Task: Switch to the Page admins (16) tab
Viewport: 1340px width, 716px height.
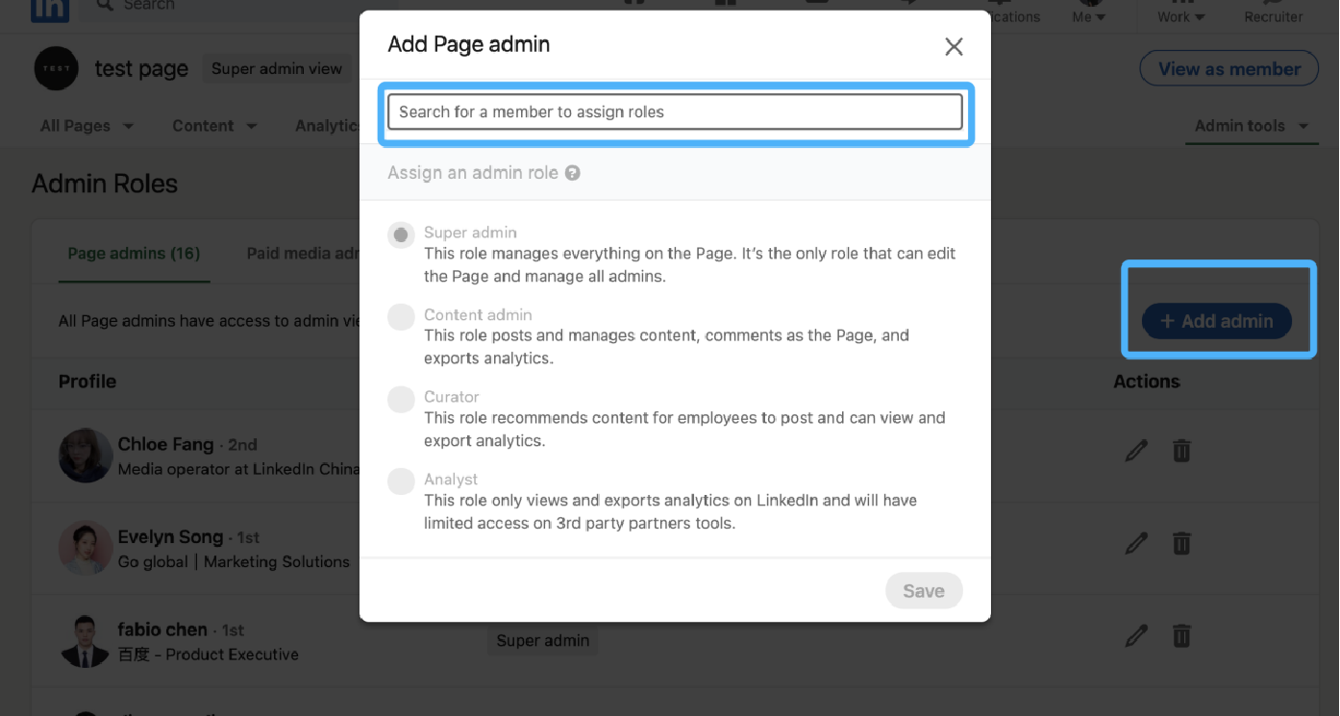Action: [x=134, y=254]
